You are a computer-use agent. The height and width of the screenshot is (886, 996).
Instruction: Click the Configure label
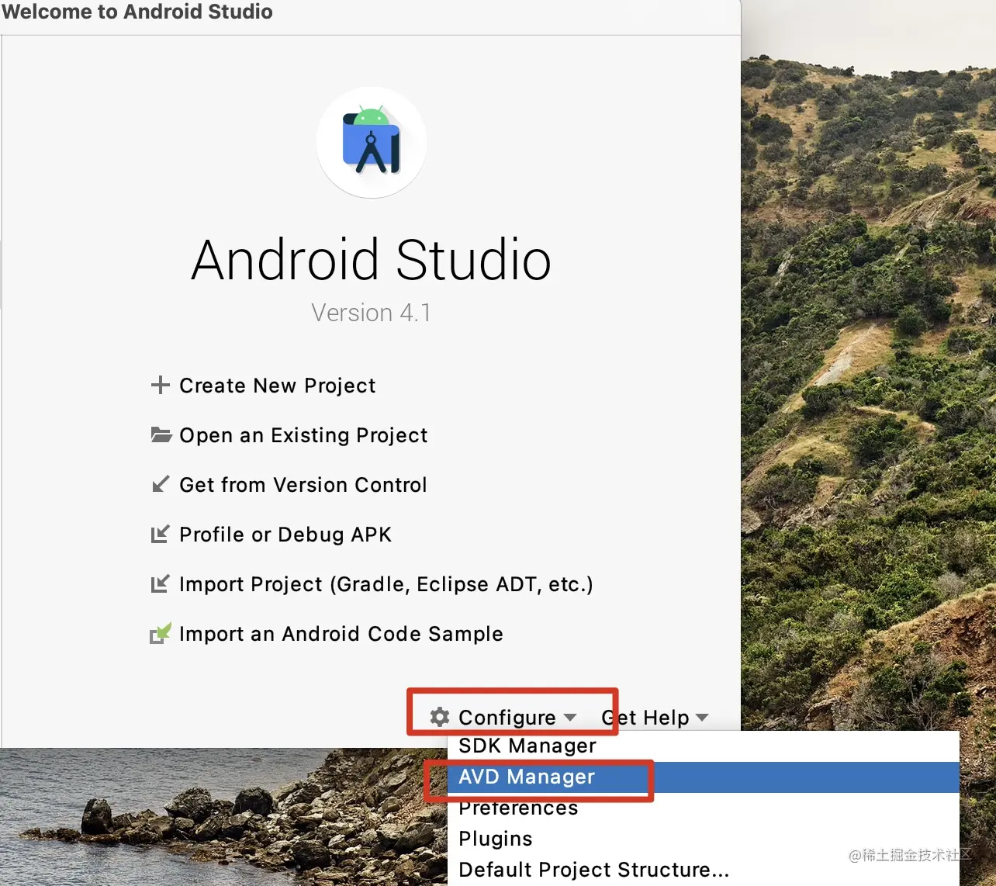507,718
